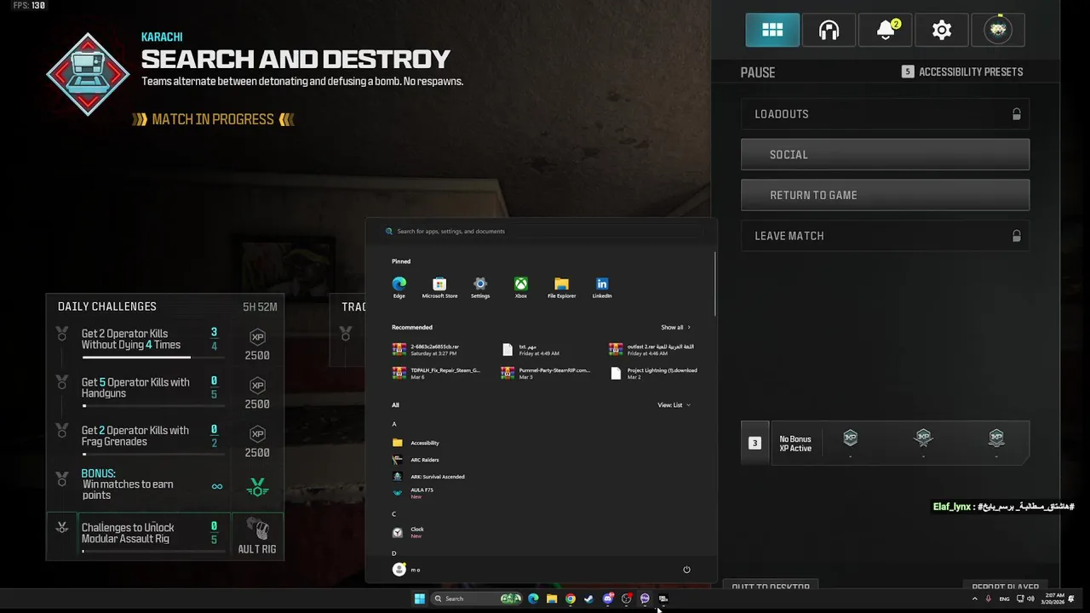Open taskbar notification bell icon
This screenshot has height=613, width=1090.
[x=1071, y=599]
